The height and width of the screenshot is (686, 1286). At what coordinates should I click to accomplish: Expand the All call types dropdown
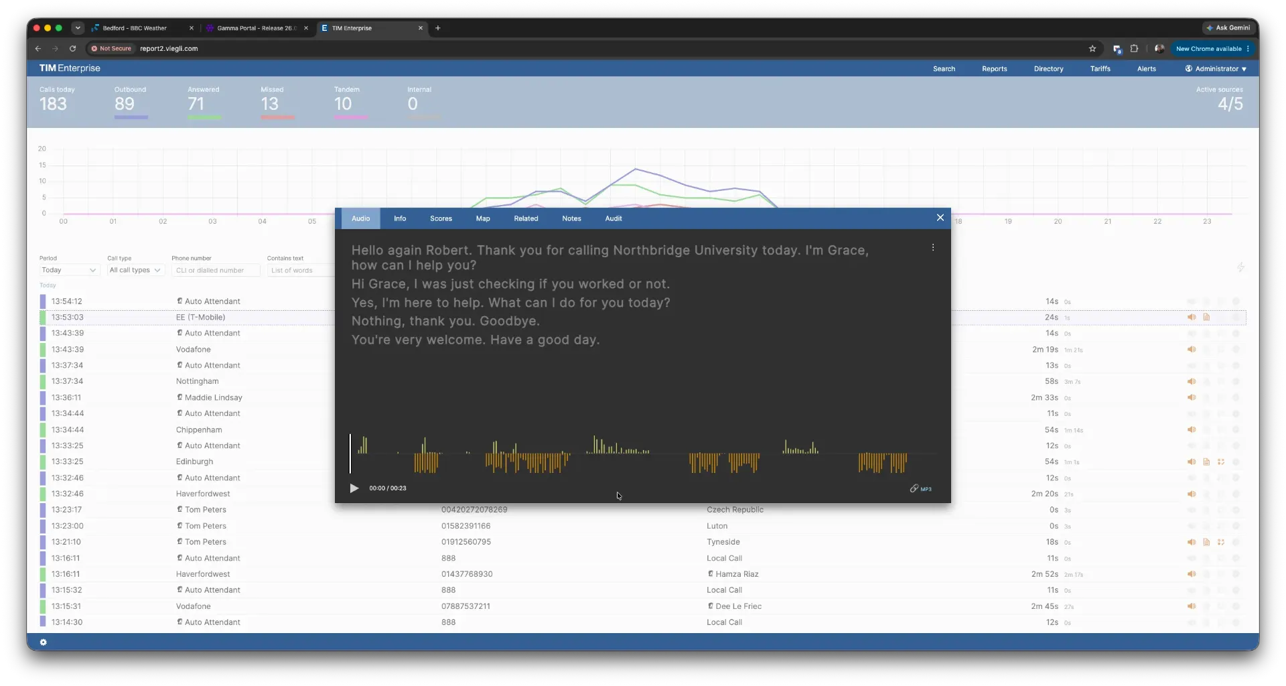136,270
